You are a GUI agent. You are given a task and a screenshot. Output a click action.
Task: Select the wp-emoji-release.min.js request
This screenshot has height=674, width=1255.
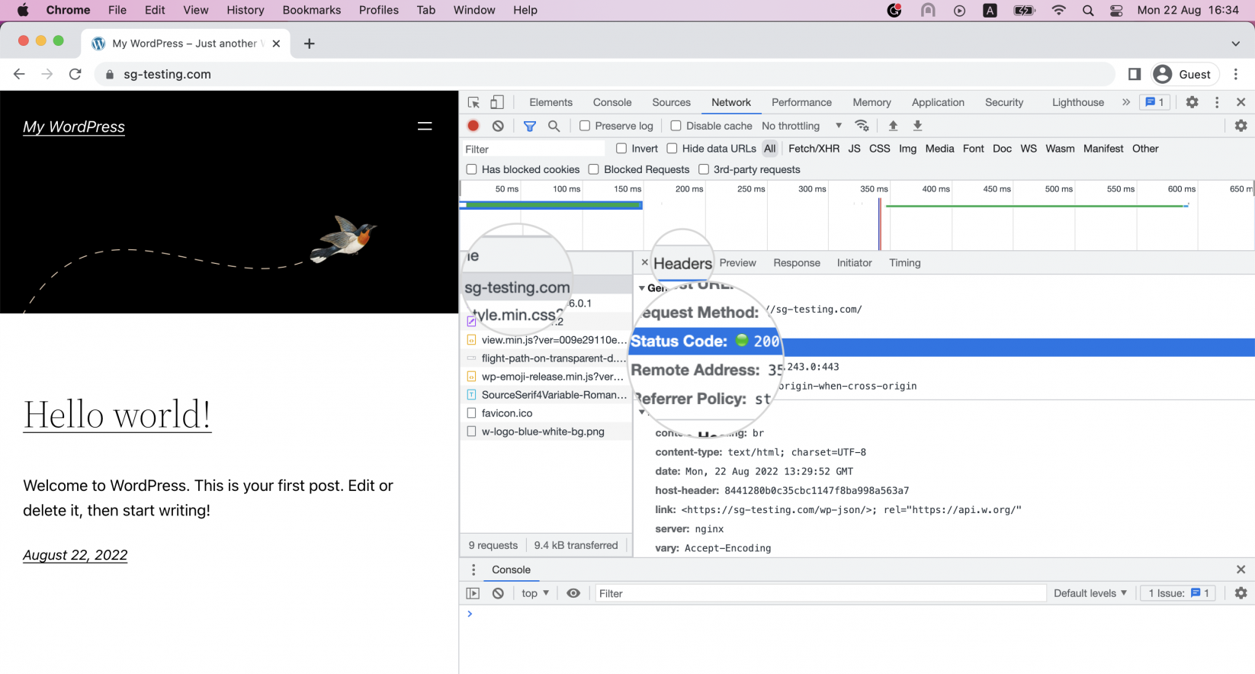(x=546, y=377)
